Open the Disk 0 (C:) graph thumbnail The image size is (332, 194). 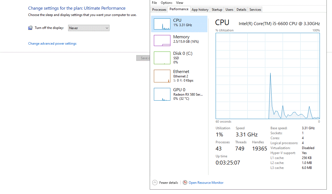(162, 58)
